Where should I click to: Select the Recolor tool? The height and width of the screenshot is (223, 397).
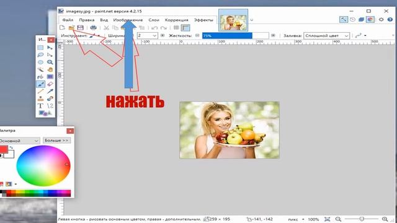point(50,98)
